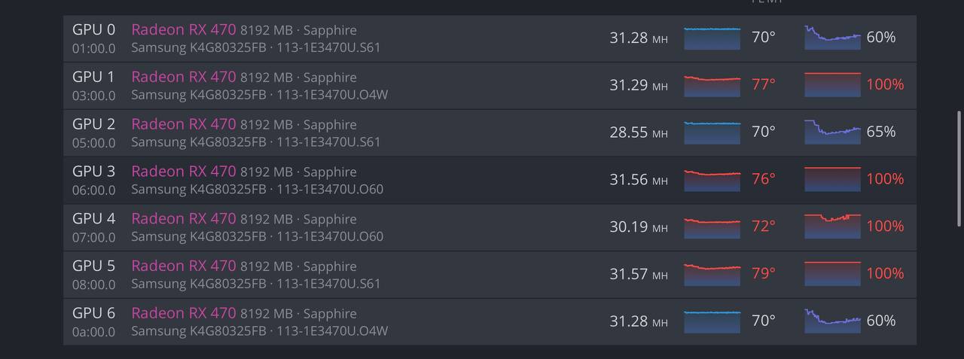Click GPU 5 fan speed graph
The height and width of the screenshot is (359, 964).
(x=832, y=274)
